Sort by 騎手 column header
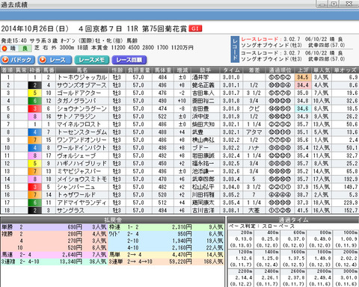This screenshot has height=287, width=359. click(205, 70)
